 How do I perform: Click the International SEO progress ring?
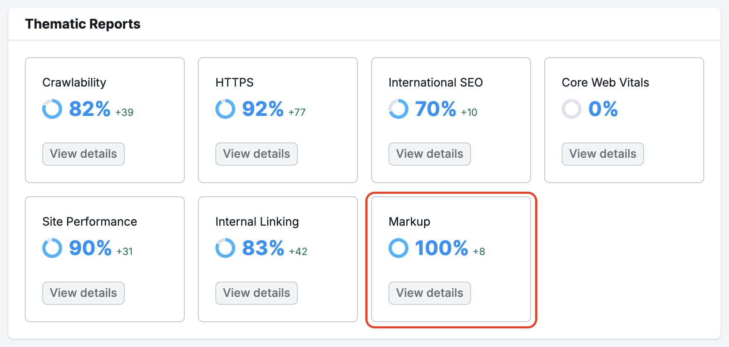[x=398, y=109]
